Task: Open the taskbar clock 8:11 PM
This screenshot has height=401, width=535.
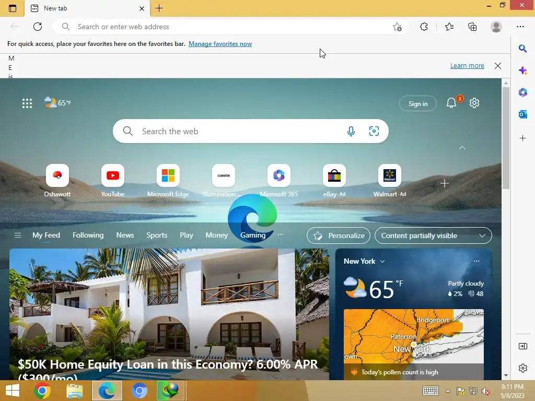Action: pos(513,391)
